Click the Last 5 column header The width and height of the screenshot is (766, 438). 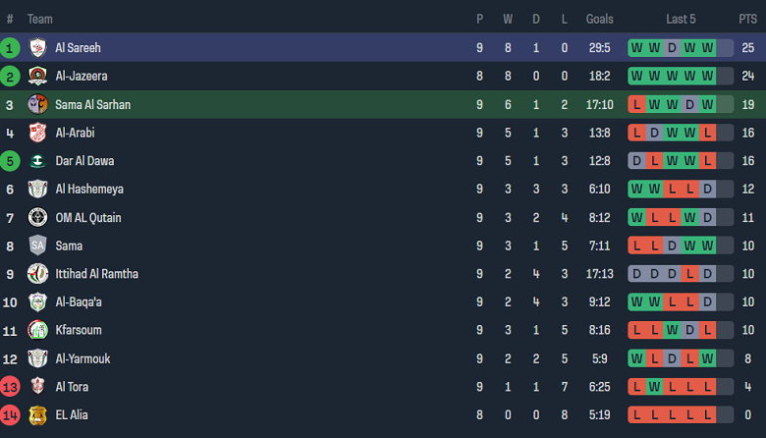pos(681,19)
